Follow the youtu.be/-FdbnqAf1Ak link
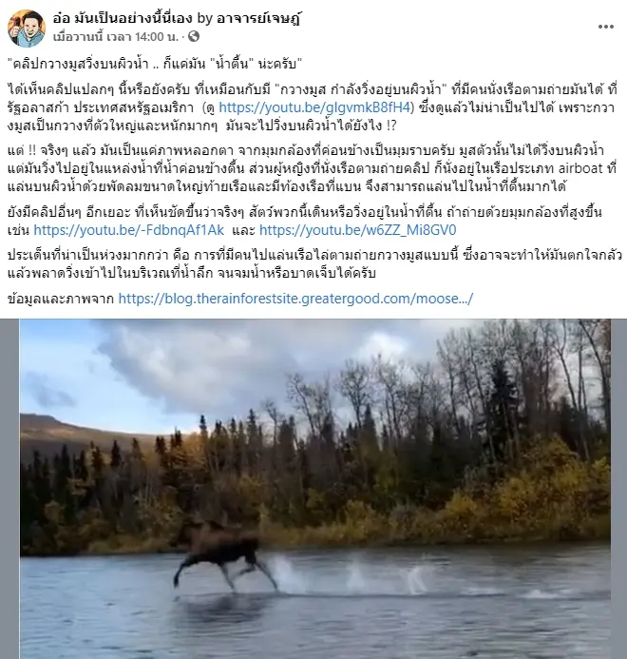 point(128,230)
